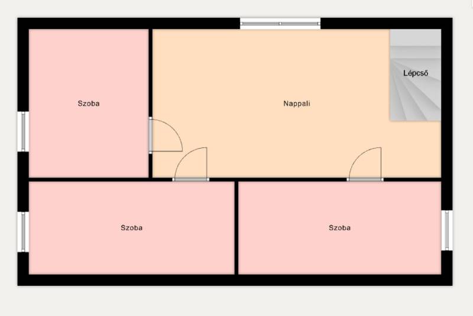Viewport: 473px width, 316px height.
Task: Click the Szoba label in the lower-right room
Action: [340, 228]
